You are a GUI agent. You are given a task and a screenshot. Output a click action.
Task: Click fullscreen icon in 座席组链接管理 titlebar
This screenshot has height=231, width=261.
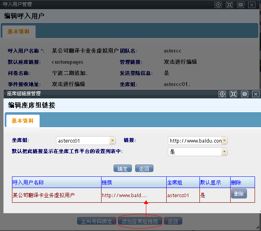point(233,94)
